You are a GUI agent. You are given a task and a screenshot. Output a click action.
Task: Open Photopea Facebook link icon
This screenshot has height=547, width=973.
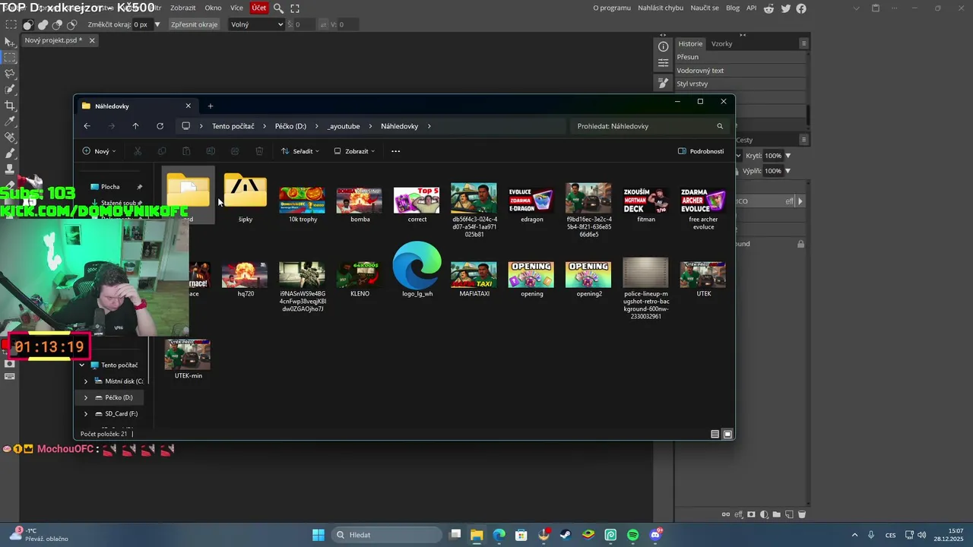click(801, 8)
